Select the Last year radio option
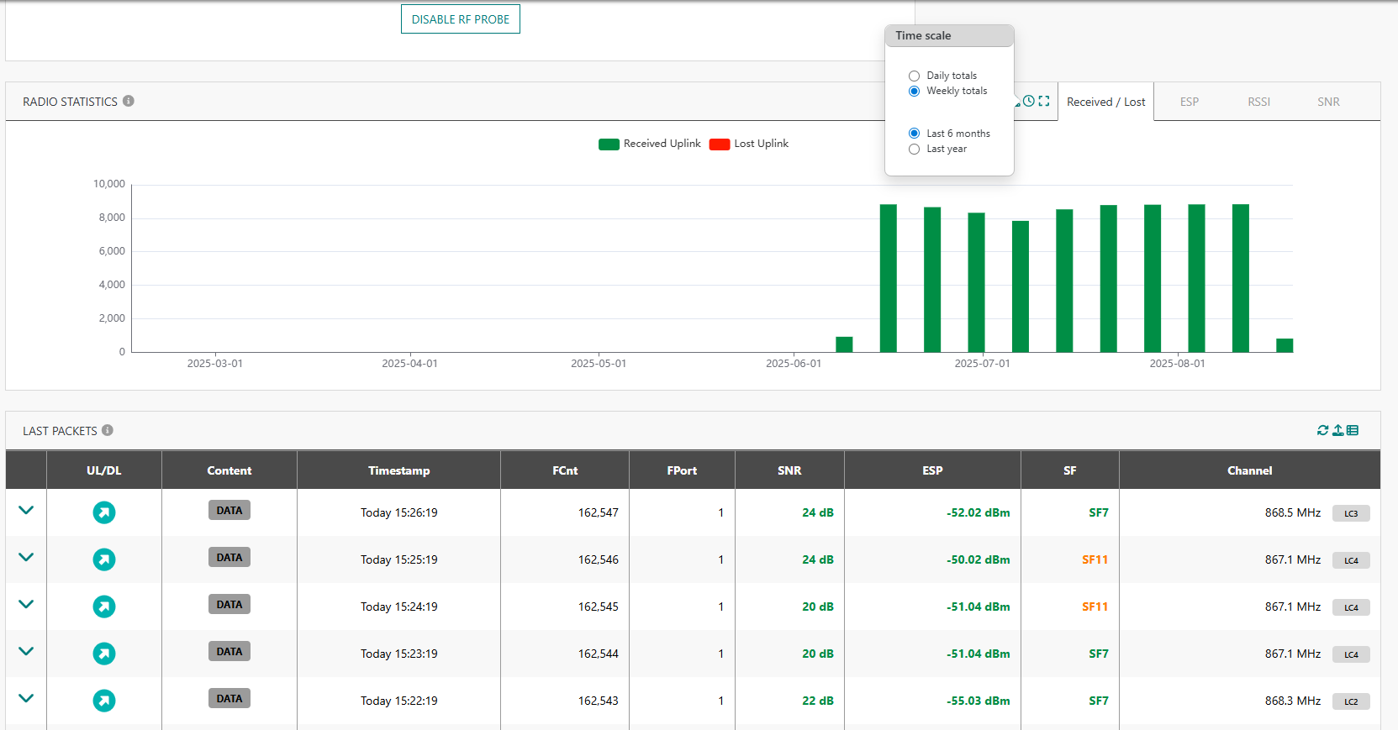This screenshot has width=1398, height=730. pyautogui.click(x=914, y=149)
